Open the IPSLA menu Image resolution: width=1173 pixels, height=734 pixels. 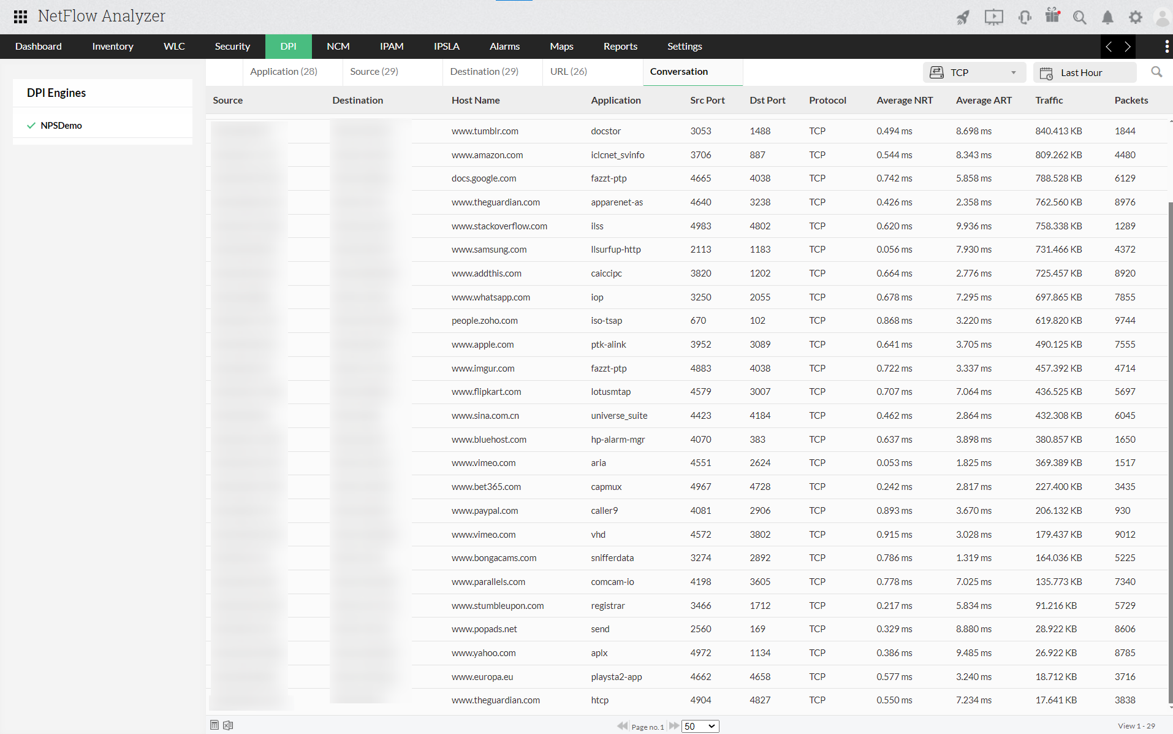click(447, 47)
